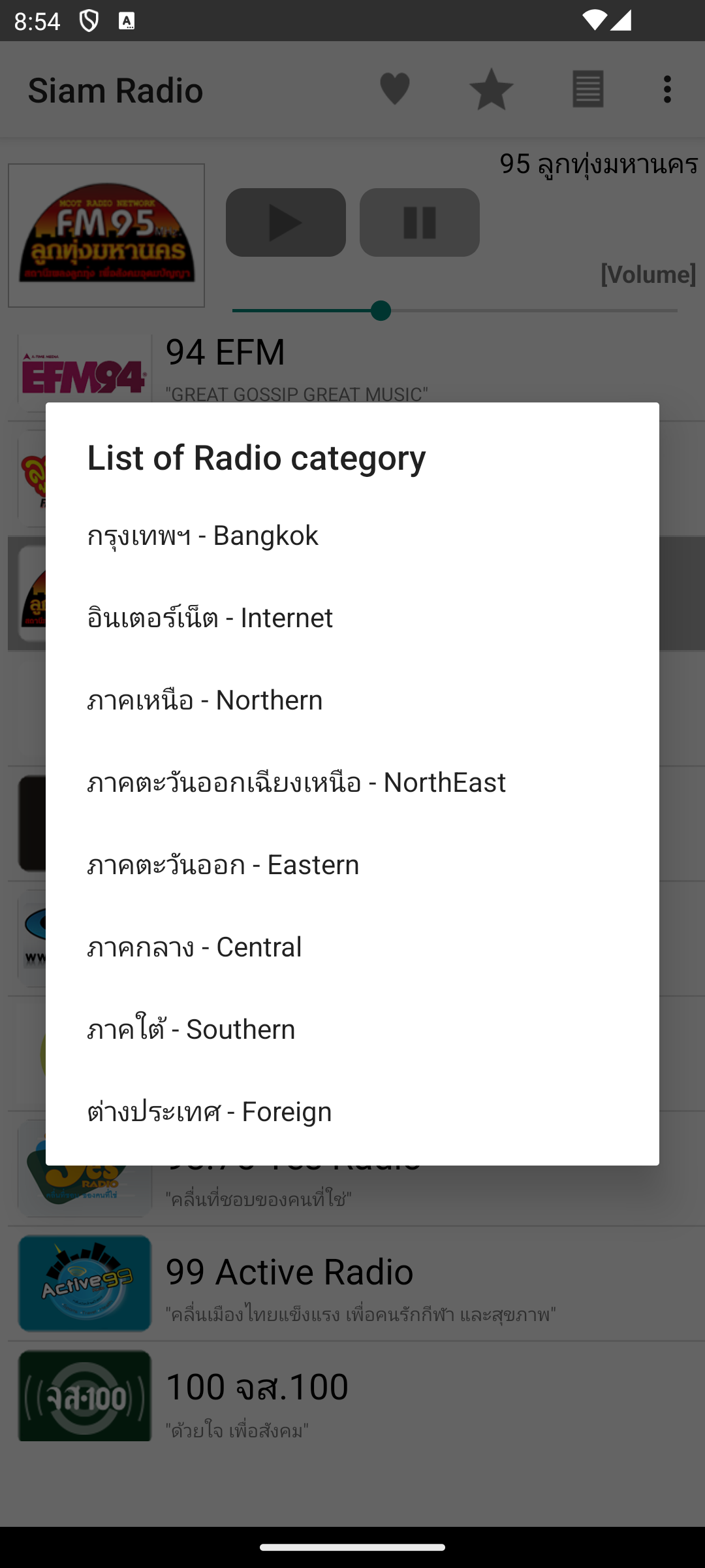Image resolution: width=705 pixels, height=1568 pixels.
Task: Open the category list icon
Action: (588, 89)
